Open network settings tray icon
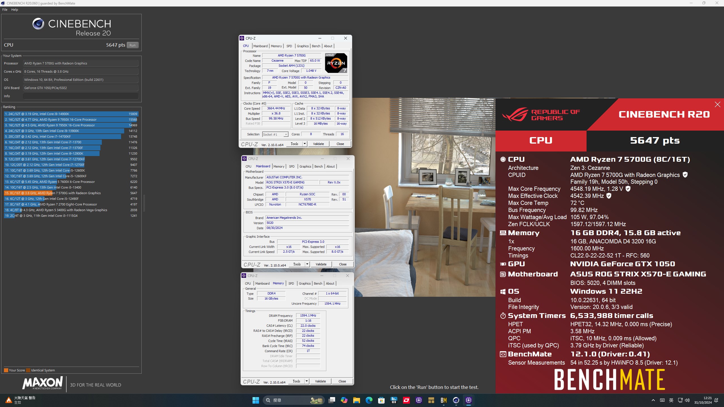 tap(680, 400)
